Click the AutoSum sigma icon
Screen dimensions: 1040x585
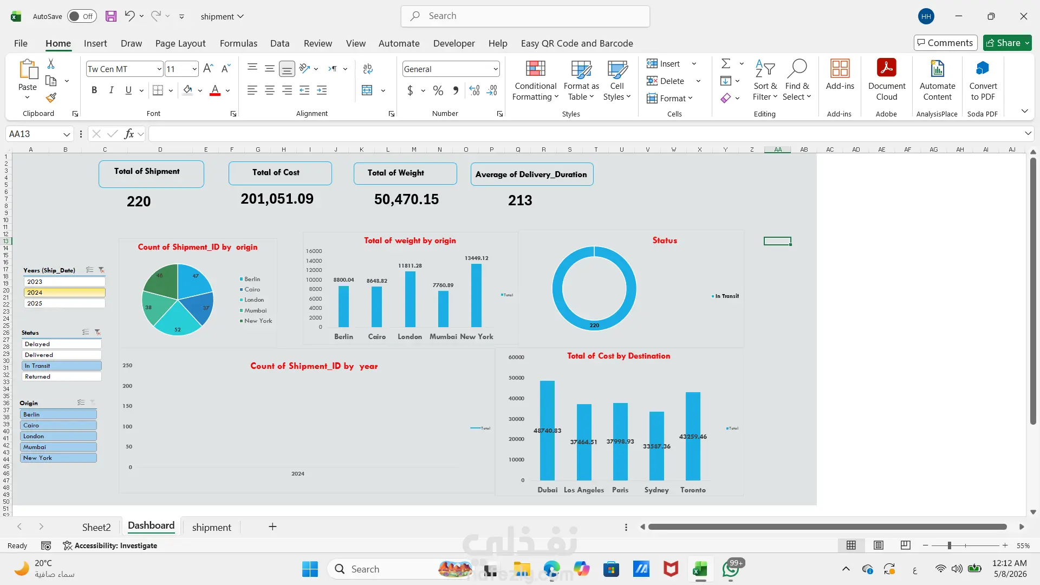click(726, 64)
